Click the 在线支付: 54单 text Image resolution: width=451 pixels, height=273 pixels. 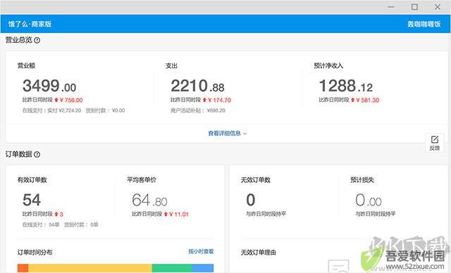coord(41,224)
